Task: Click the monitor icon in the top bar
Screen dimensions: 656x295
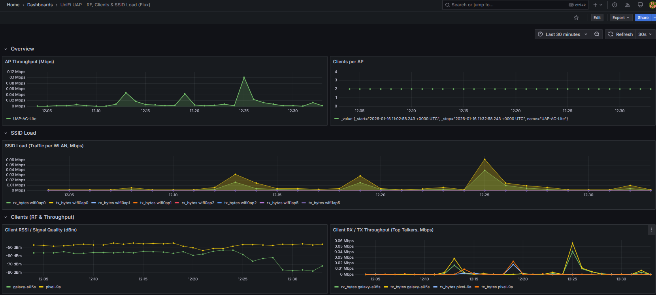Action: pos(640,5)
